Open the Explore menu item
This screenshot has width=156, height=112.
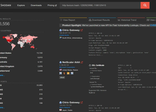point(21,5)
